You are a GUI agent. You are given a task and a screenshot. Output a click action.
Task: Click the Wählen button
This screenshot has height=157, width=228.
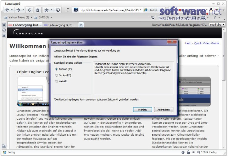pos(142,110)
